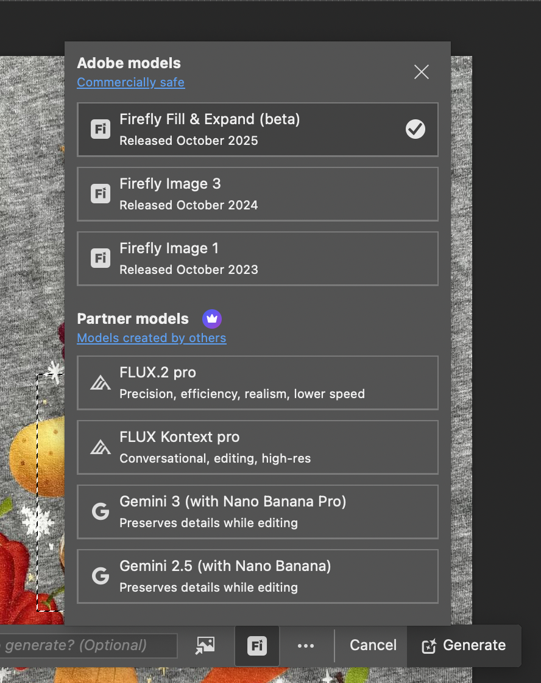Click the purple premium crown badge near Partner models

[x=211, y=318]
